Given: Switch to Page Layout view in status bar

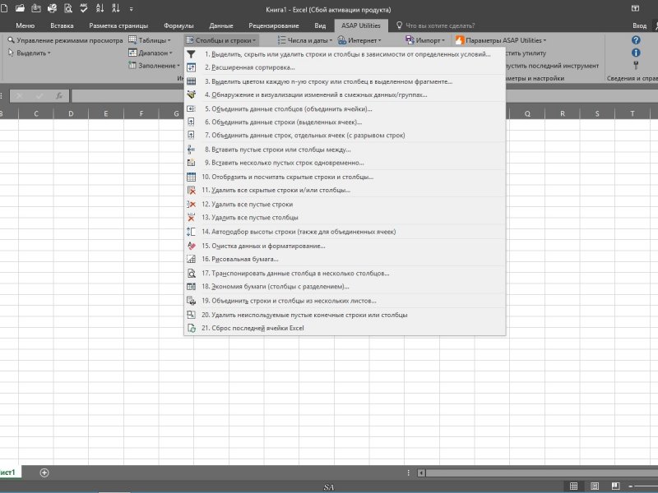Looking at the screenshot, I should [595, 486].
